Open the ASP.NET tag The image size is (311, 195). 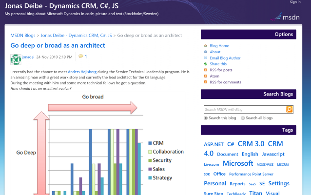214,144
